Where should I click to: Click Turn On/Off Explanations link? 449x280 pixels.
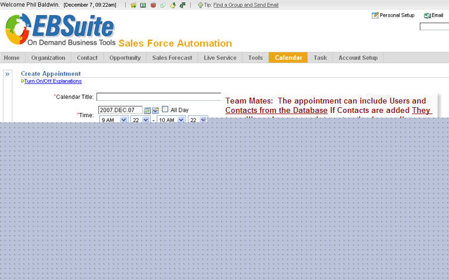[53, 81]
